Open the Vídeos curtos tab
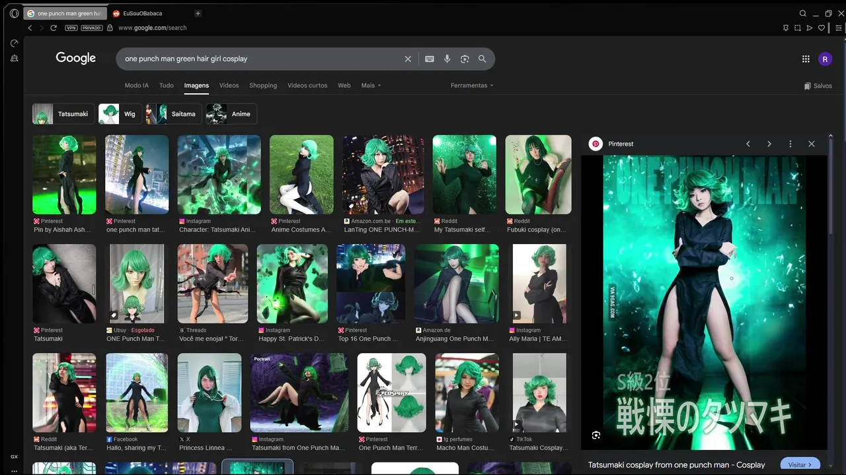This screenshot has width=846, height=475. click(x=307, y=85)
